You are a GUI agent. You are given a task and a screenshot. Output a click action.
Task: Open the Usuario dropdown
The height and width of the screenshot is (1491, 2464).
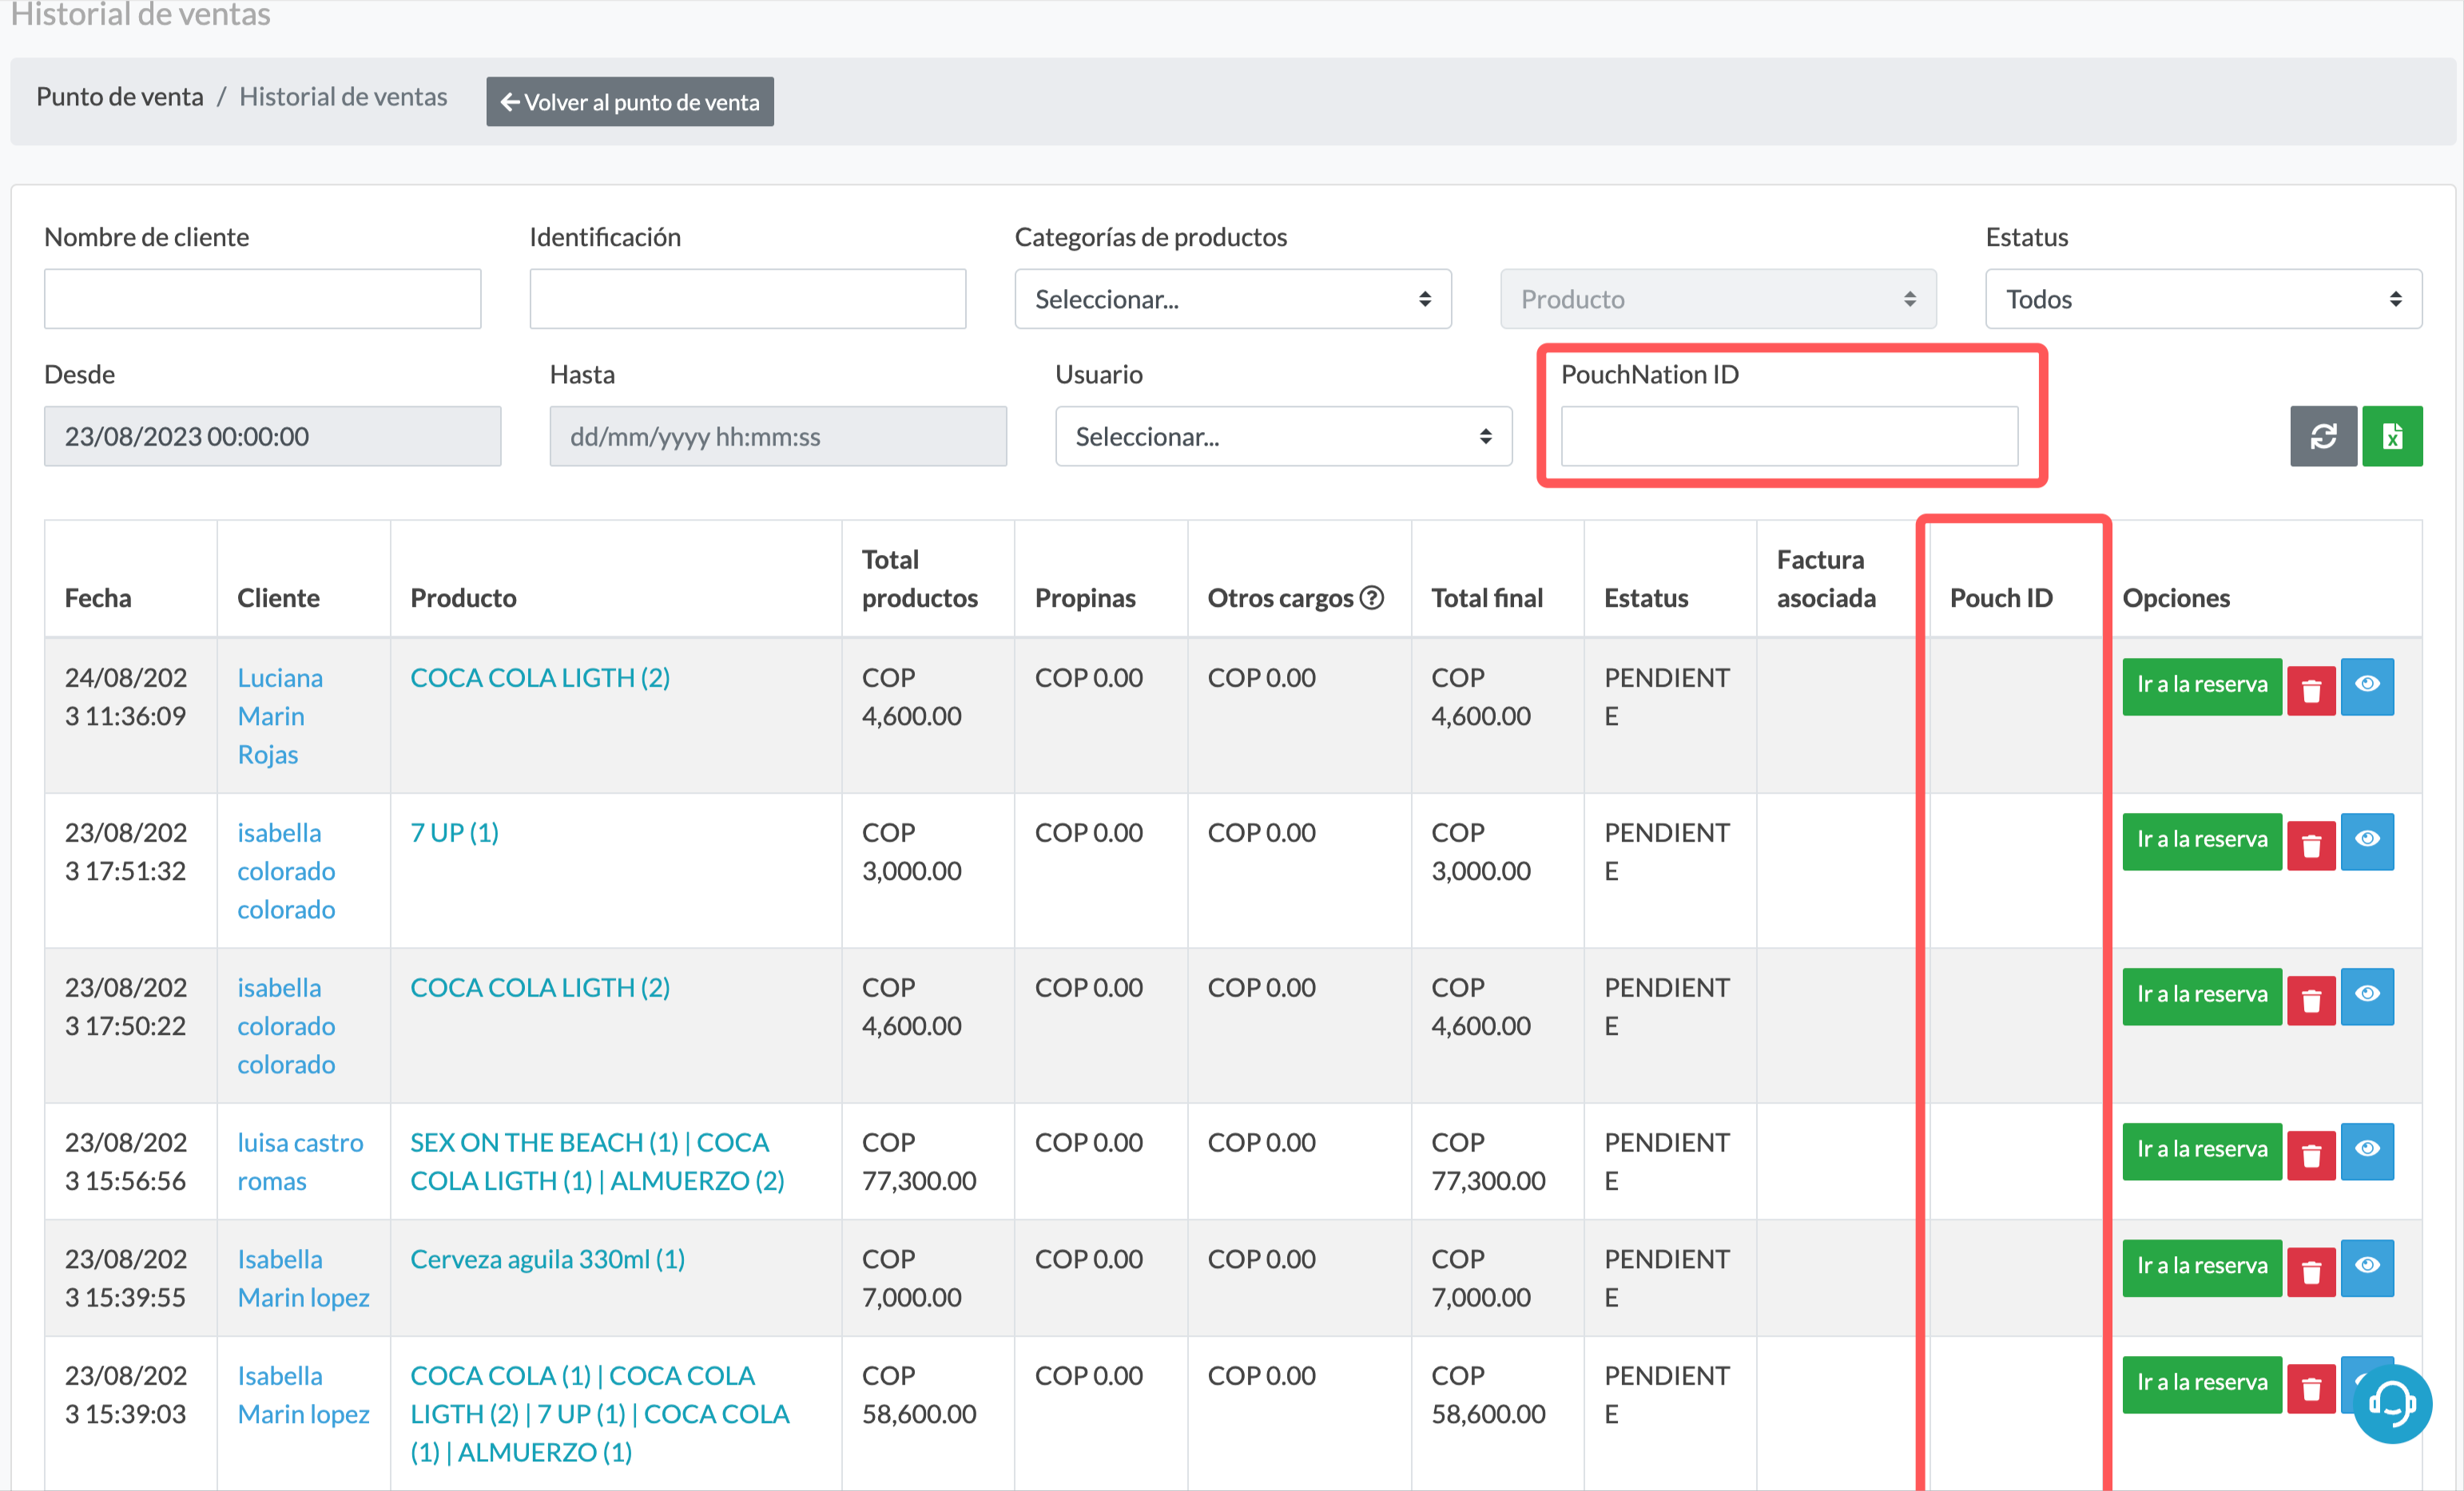pos(1283,436)
